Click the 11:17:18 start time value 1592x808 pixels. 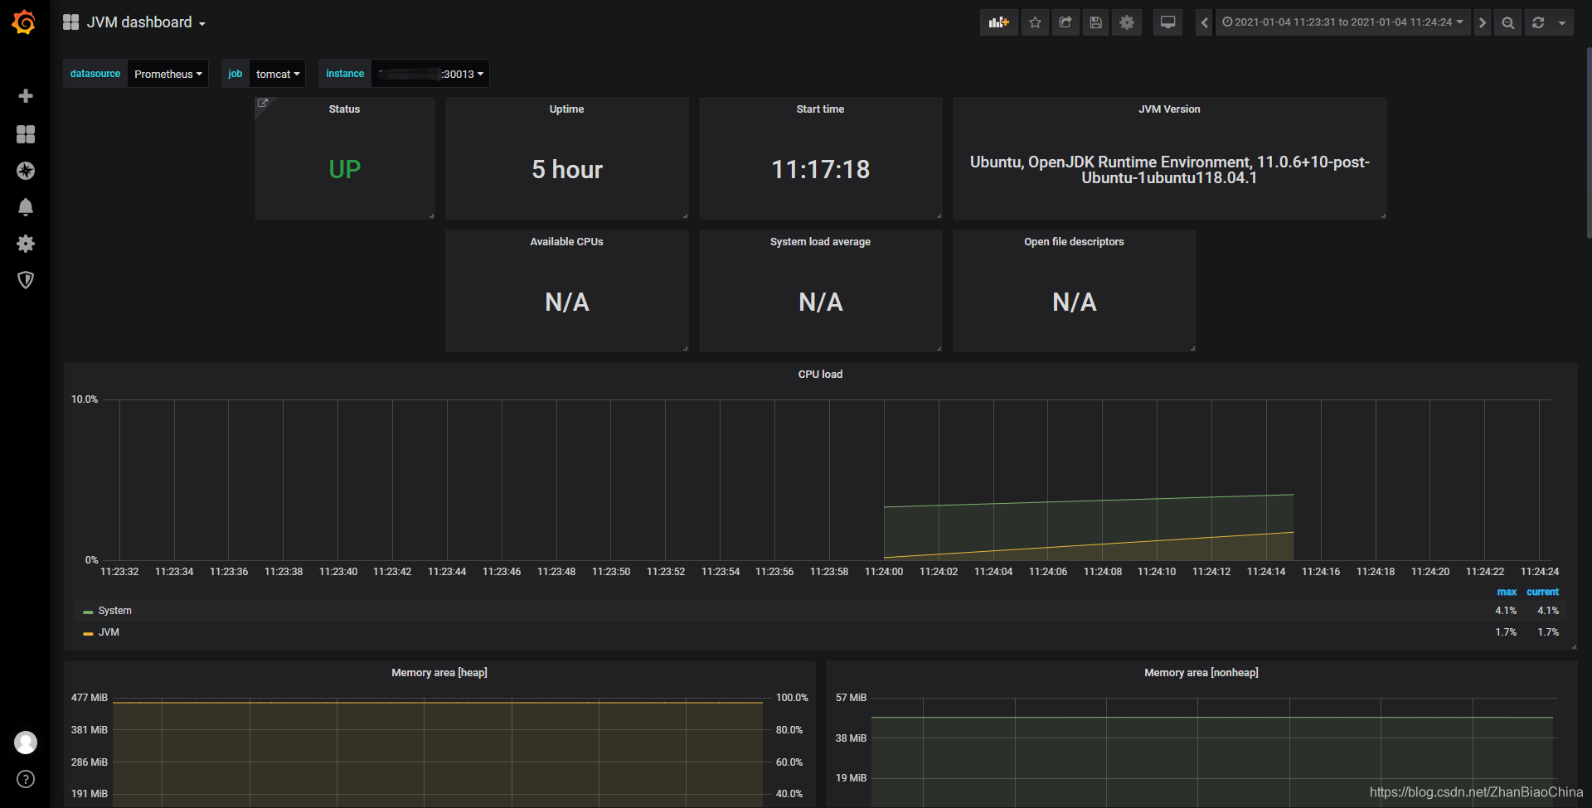click(x=820, y=169)
